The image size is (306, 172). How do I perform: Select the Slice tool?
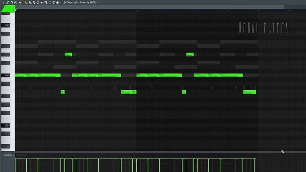[x=46, y=3]
